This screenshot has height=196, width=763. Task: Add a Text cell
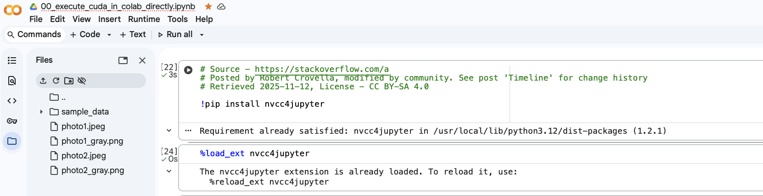(x=133, y=34)
